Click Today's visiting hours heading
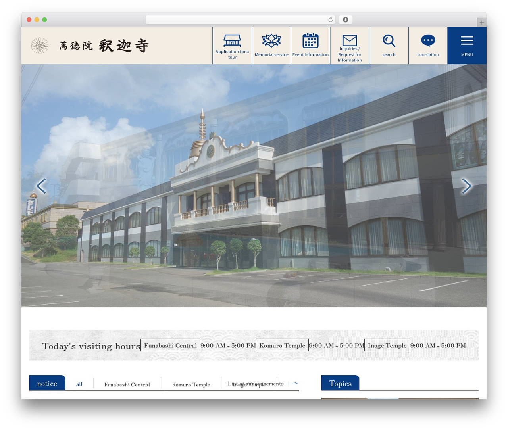 point(91,346)
